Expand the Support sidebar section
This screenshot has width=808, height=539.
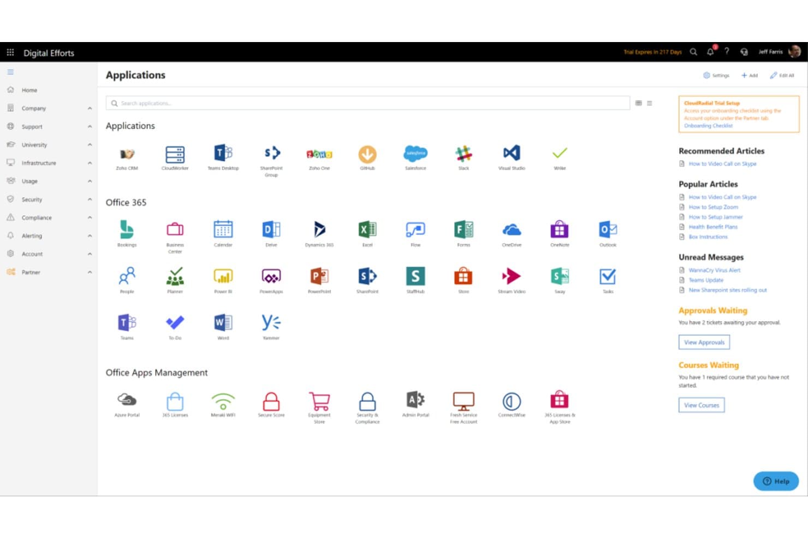point(49,126)
